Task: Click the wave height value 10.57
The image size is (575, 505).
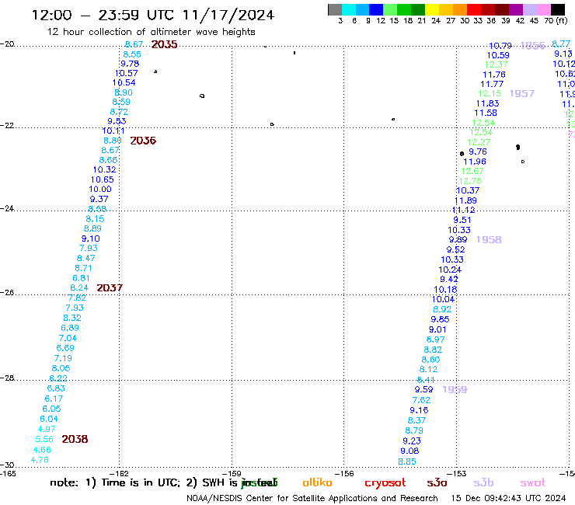Action: (127, 73)
